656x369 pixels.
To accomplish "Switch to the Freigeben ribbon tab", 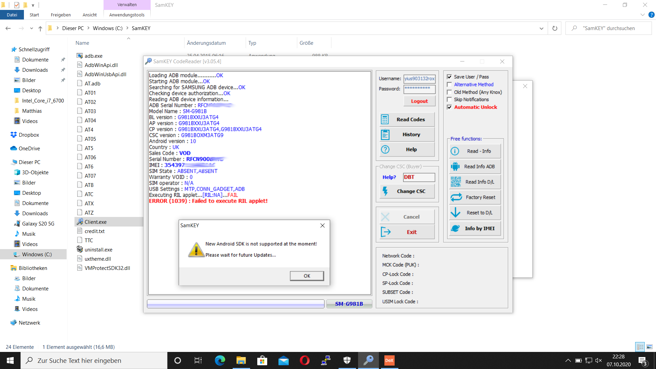I will click(61, 15).
